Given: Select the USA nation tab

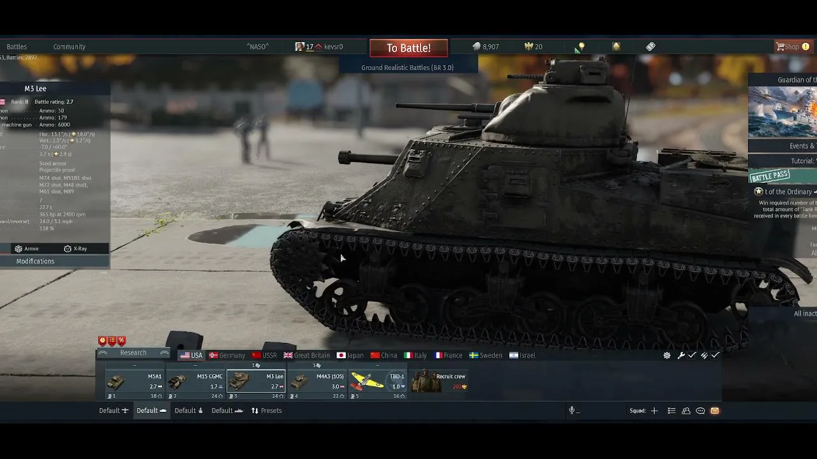Looking at the screenshot, I should click(191, 355).
